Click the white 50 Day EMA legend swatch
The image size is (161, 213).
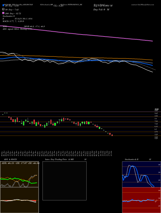[4, 9]
